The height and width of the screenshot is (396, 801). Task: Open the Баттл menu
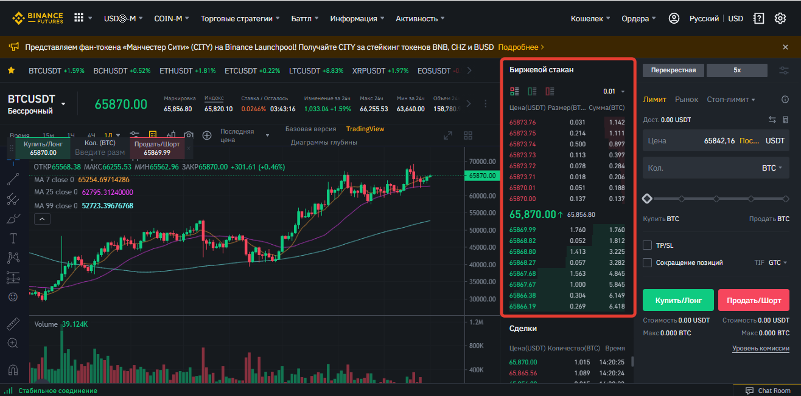306,18
